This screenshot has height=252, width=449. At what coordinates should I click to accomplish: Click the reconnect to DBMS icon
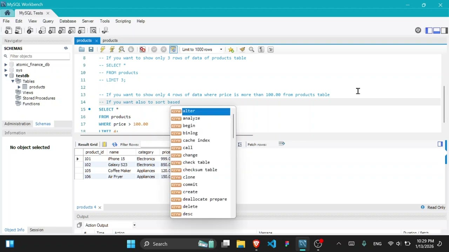click(x=105, y=30)
